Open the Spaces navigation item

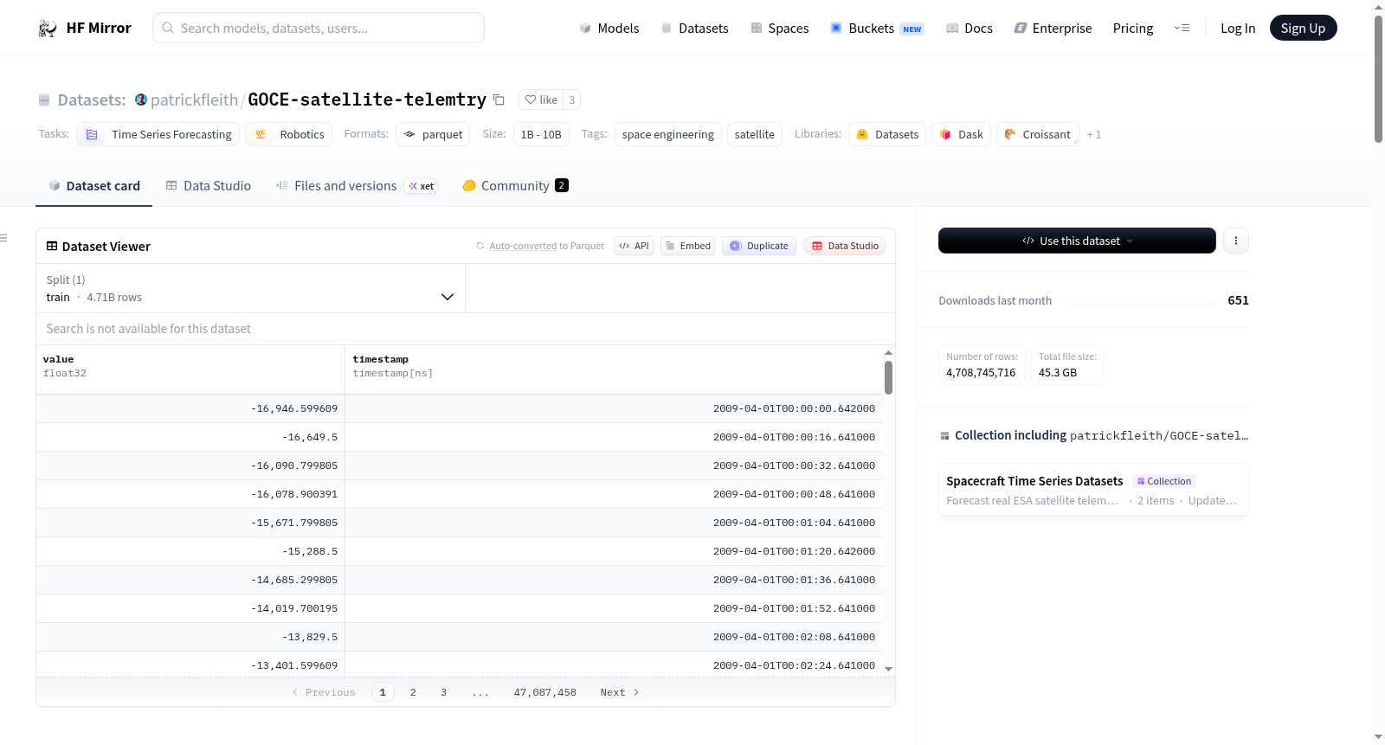tap(779, 29)
